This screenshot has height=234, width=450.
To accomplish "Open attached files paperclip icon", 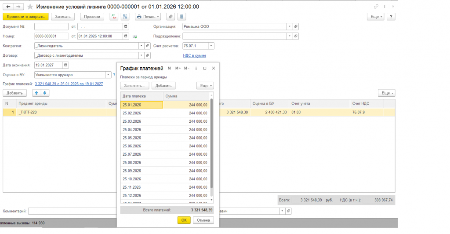I will click(171, 17).
